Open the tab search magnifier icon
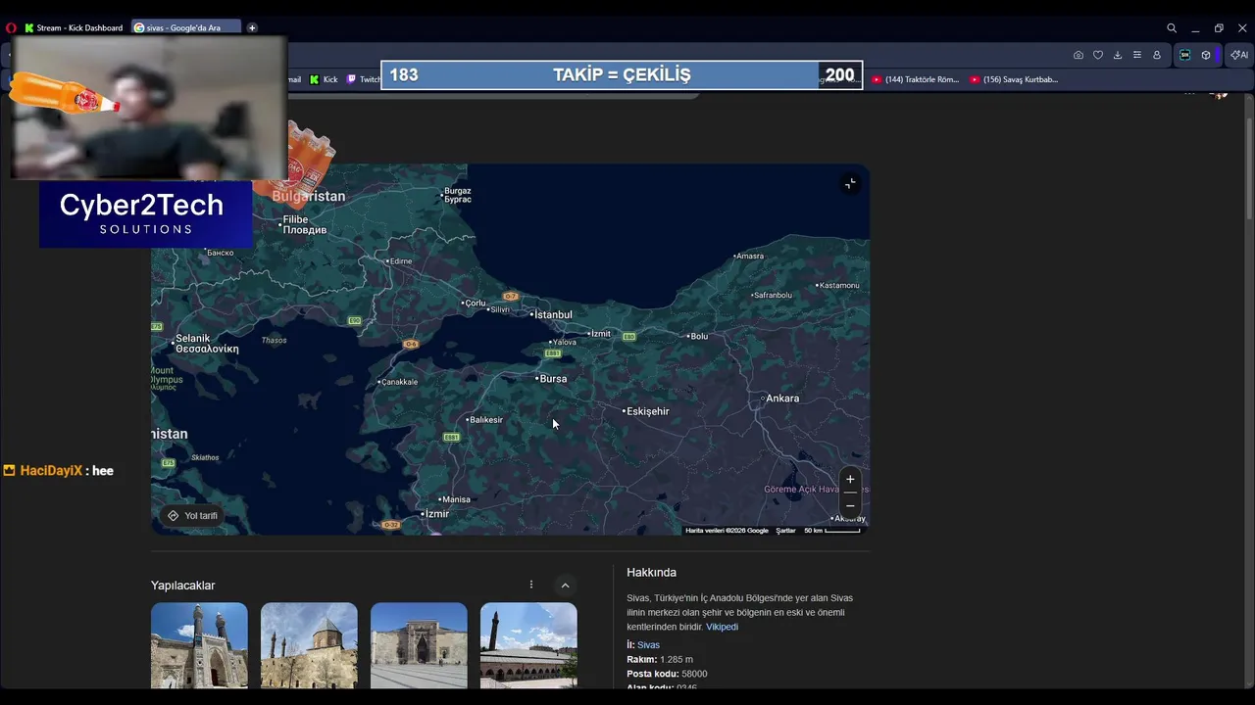 click(x=1172, y=28)
